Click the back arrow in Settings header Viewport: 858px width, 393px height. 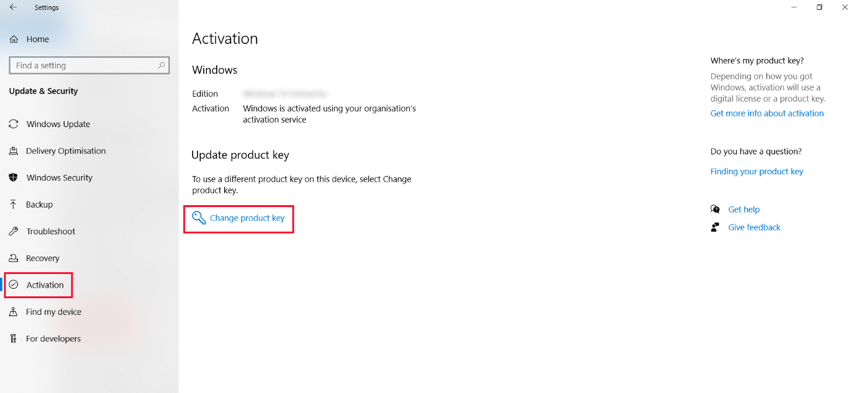[x=13, y=7]
